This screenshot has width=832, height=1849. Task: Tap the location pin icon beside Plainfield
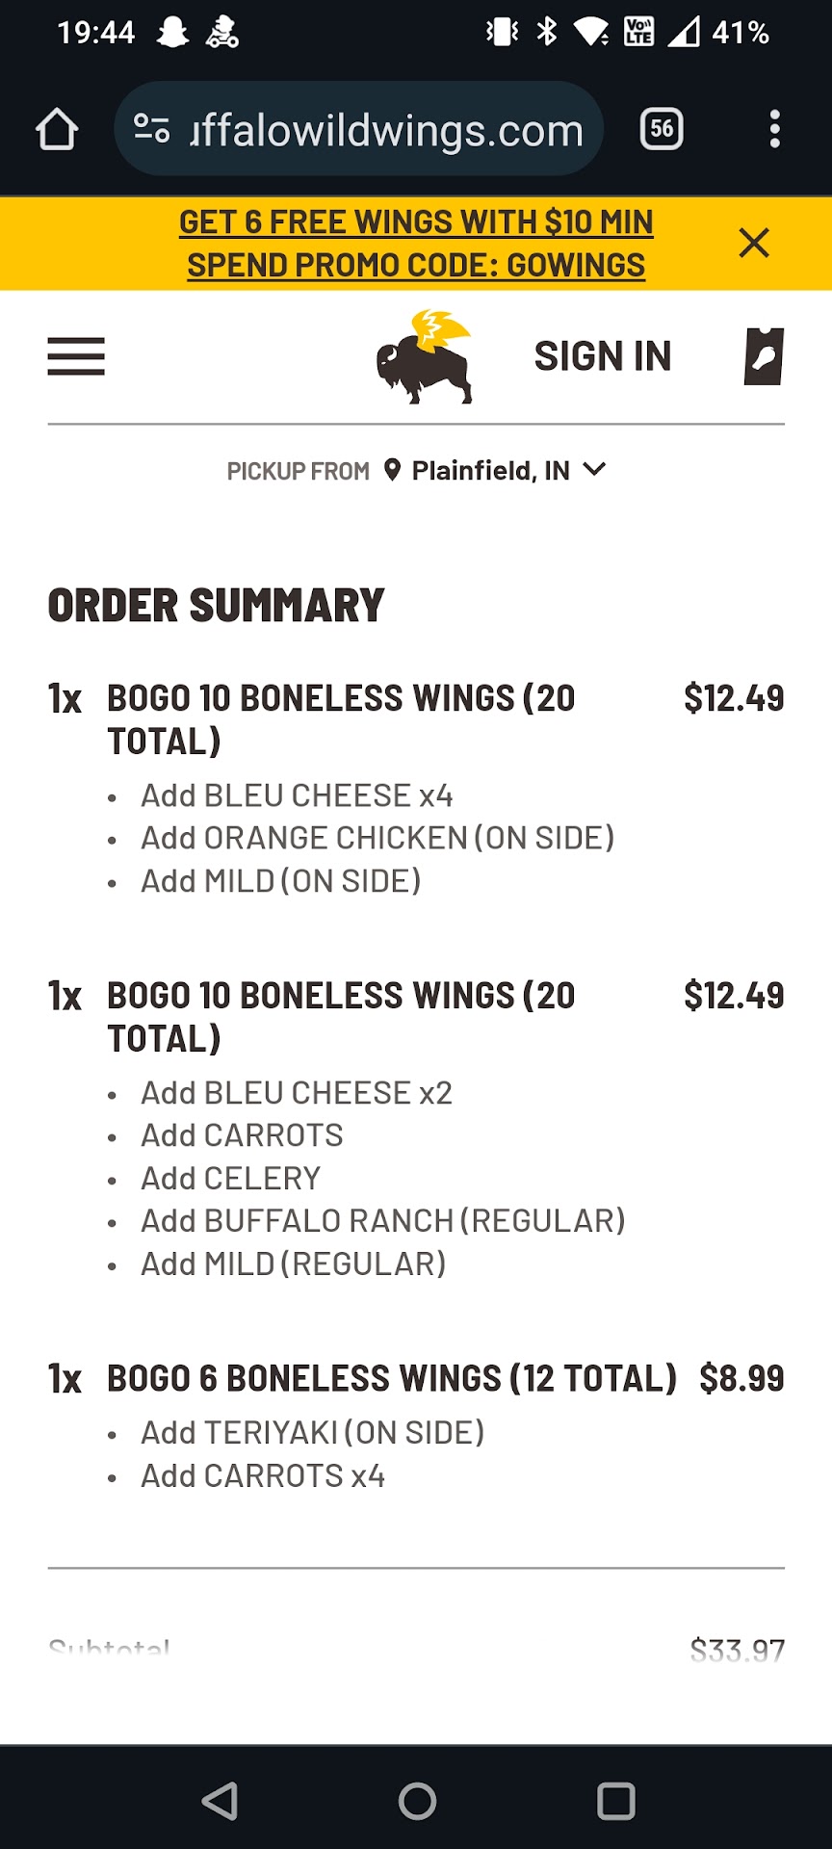pyautogui.click(x=392, y=470)
